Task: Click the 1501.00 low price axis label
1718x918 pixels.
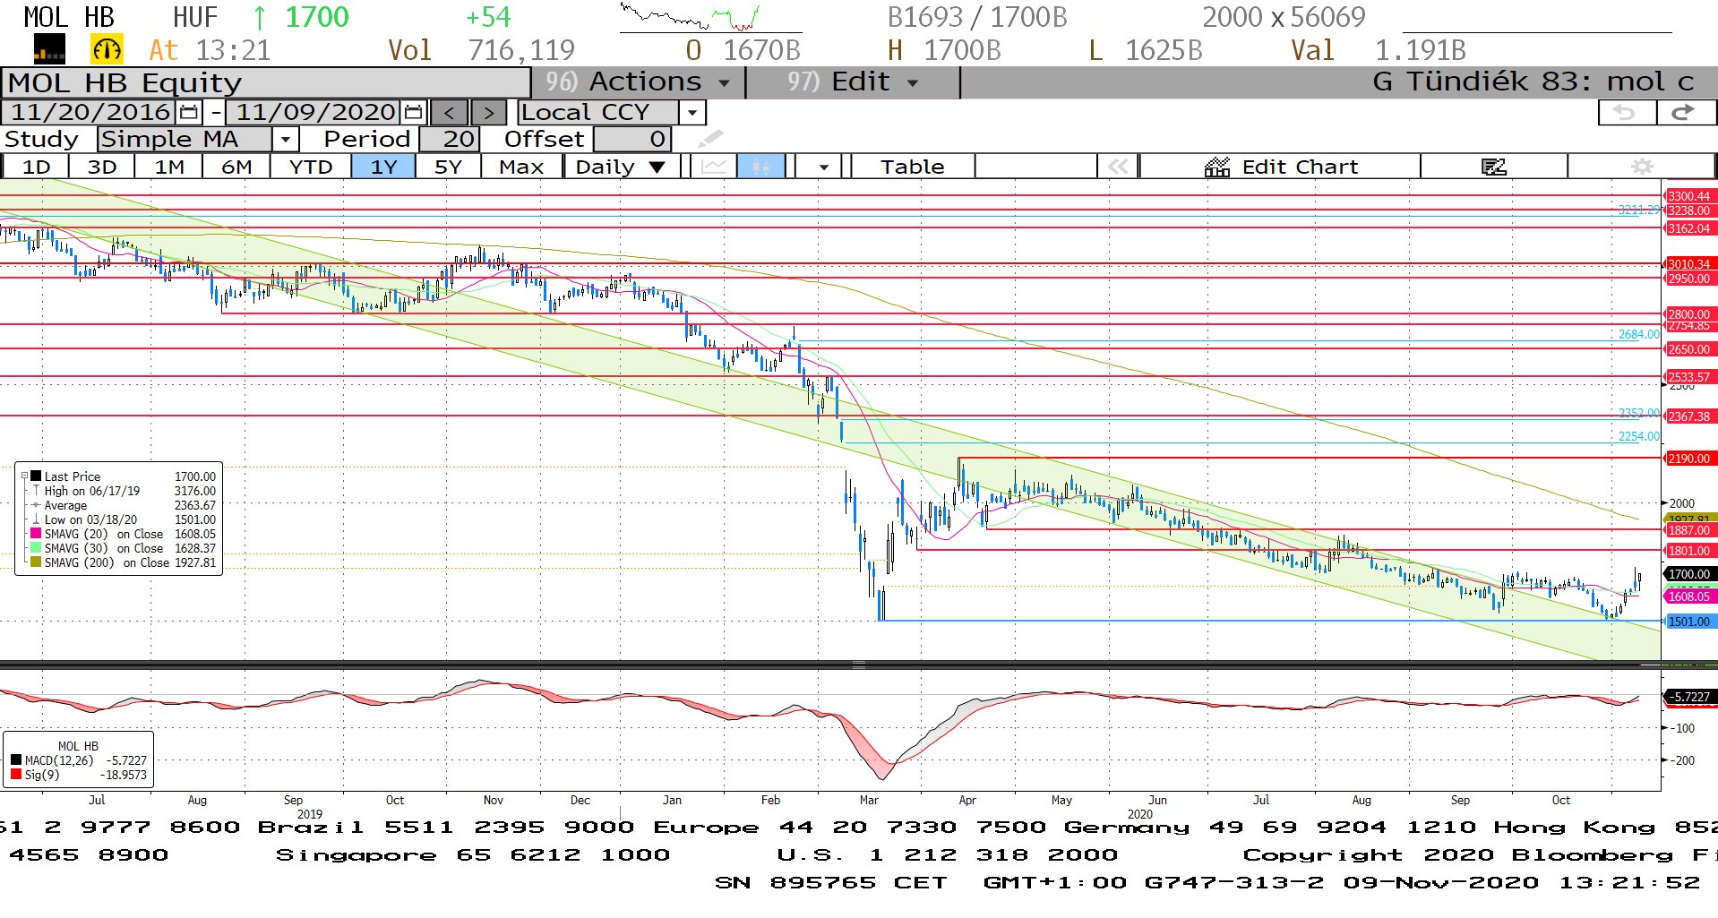Action: point(1689,622)
